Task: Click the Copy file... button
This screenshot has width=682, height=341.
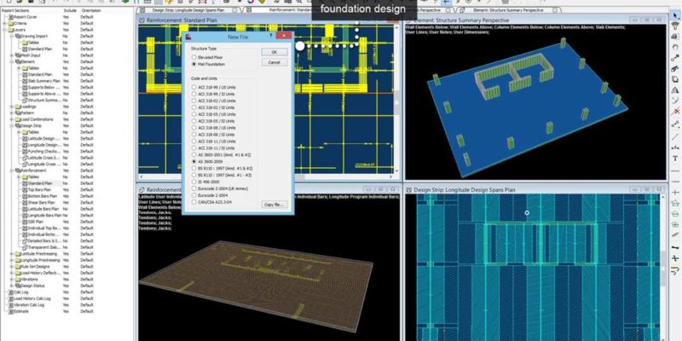Action: [x=274, y=205]
